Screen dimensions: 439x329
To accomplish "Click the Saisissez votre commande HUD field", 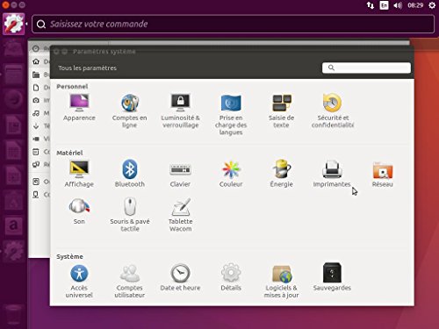I will coord(233,24).
